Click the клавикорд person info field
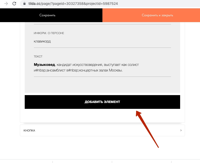Screen dimensions: 200x163 pyautogui.click(x=102, y=41)
